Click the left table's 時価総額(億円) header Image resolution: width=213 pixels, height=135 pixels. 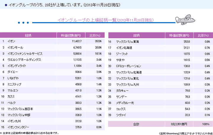pos(71,35)
